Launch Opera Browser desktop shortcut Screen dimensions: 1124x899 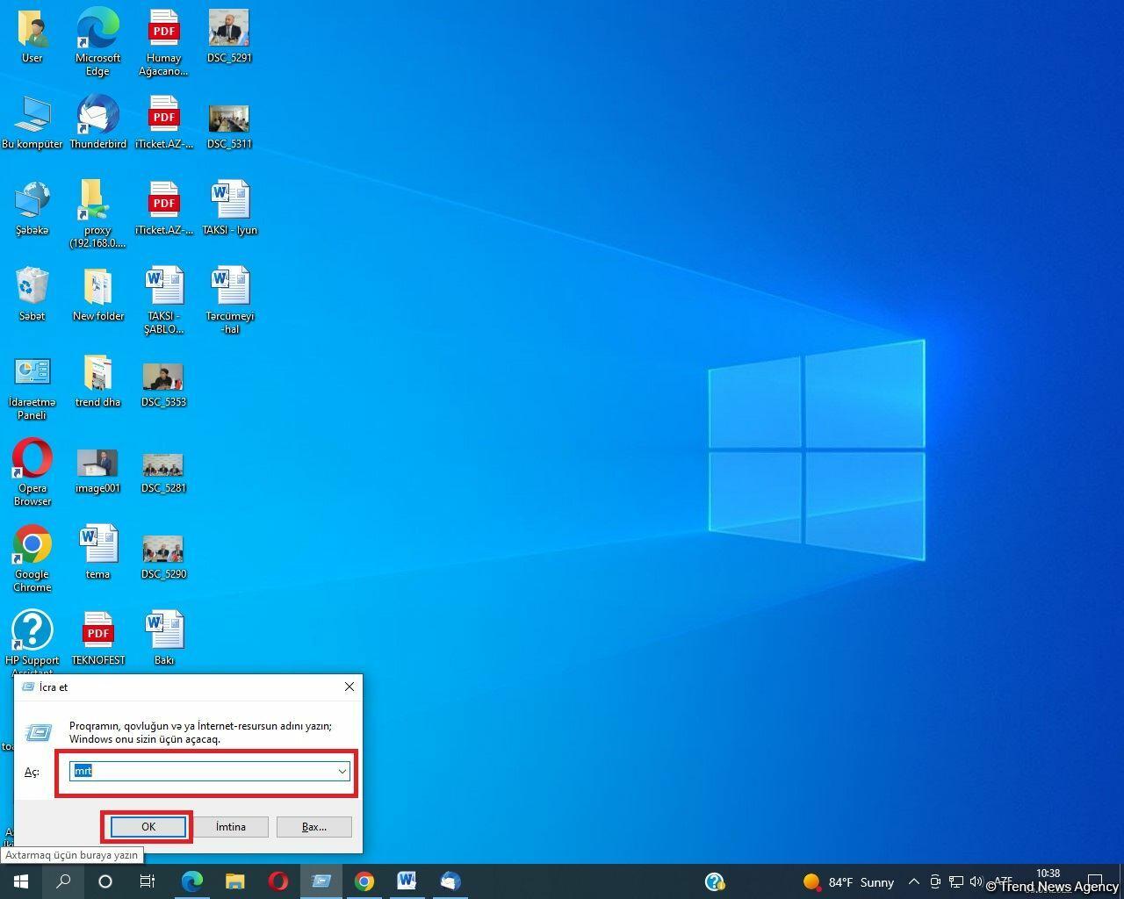[x=32, y=472]
